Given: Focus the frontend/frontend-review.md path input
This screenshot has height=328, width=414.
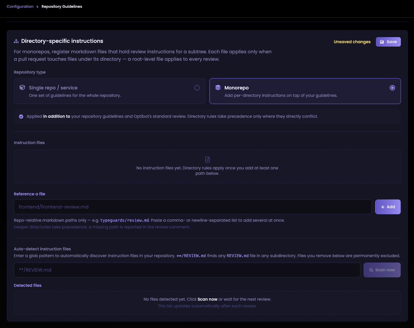Looking at the screenshot, I should (x=193, y=207).
